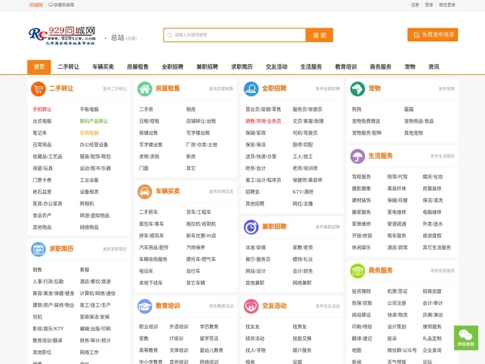Click the 发布生活服务 link

tap(443, 156)
